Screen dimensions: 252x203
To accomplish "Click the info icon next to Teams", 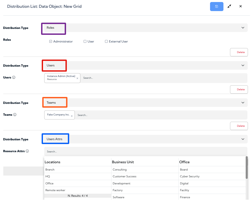I will tap(15, 114).
